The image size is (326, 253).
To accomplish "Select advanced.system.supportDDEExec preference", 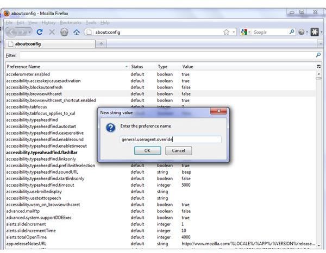I will coord(160,218).
